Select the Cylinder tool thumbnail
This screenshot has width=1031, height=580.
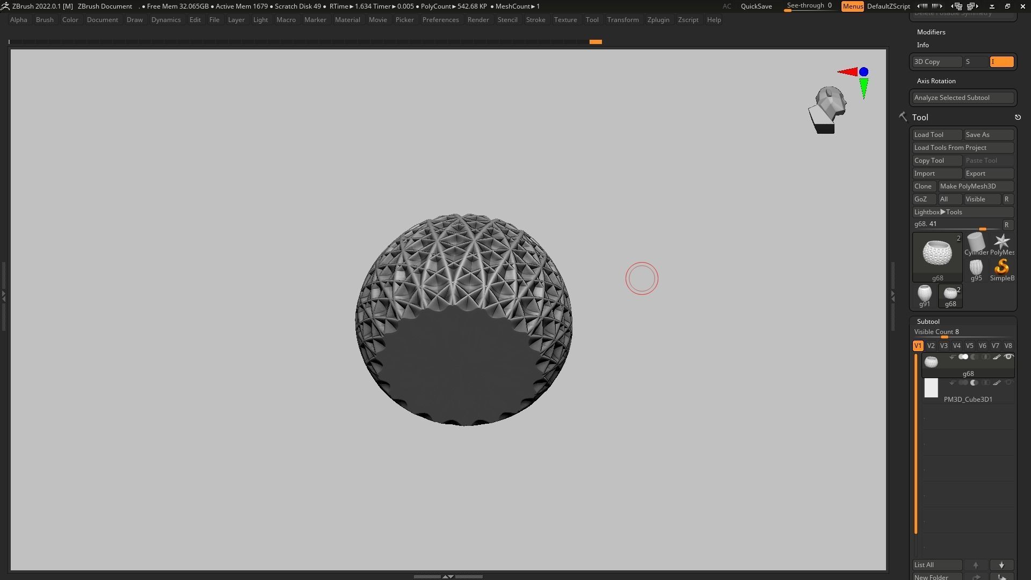pyautogui.click(x=976, y=243)
